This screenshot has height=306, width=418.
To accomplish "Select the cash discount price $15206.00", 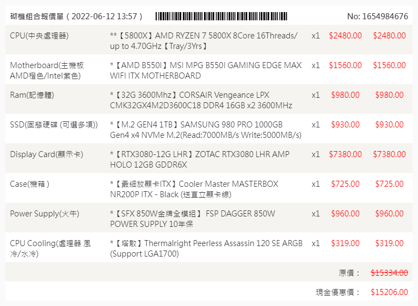I will click(389, 292).
